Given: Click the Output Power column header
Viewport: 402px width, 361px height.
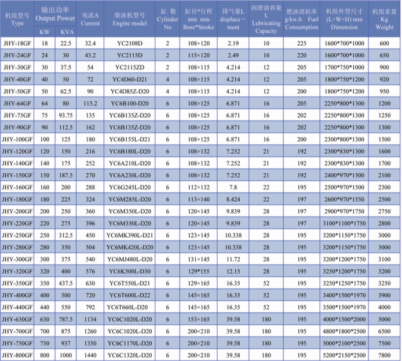Looking at the screenshot, I should [x=55, y=14].
